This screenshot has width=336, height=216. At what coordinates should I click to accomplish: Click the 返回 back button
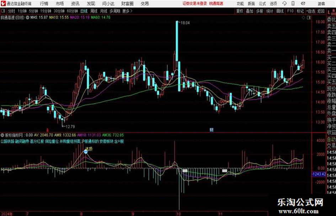pos(321,11)
